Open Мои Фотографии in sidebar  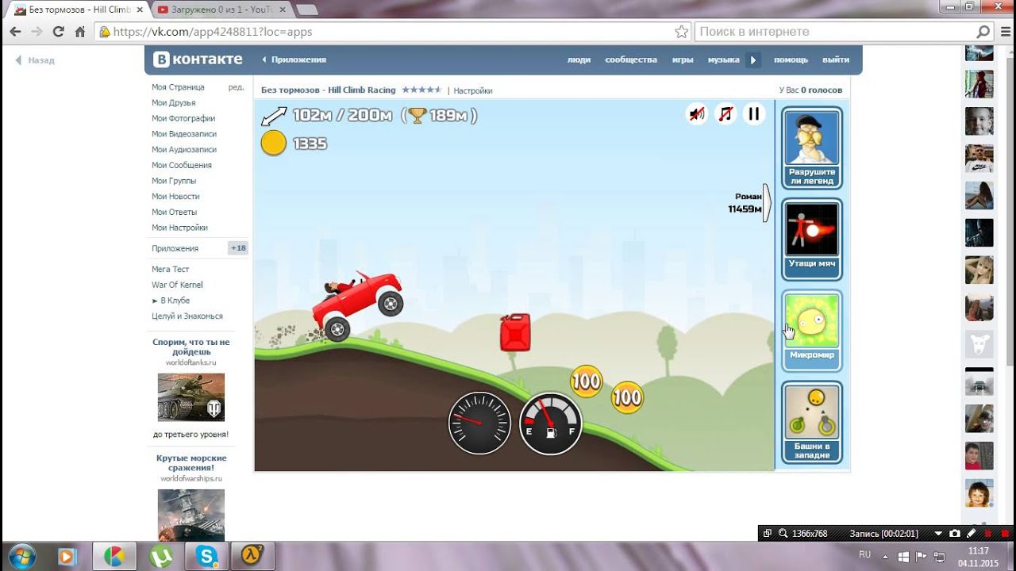tap(183, 118)
